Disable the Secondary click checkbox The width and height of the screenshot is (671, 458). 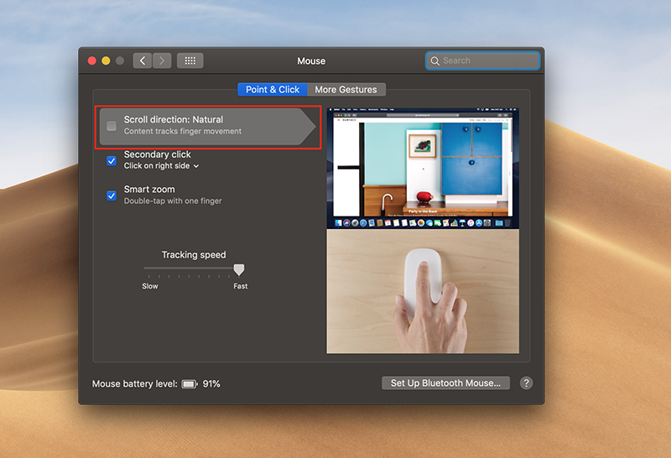[112, 160]
